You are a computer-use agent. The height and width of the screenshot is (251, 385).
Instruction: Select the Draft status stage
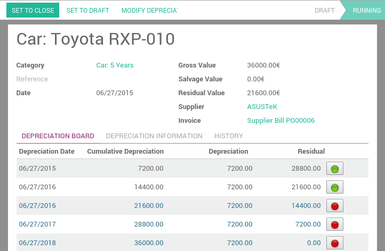click(325, 11)
